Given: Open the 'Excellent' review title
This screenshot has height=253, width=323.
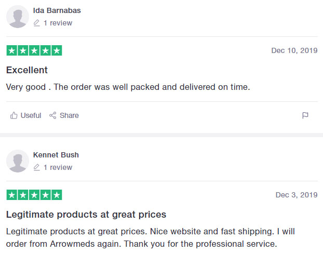Looking at the screenshot, I should (27, 70).
